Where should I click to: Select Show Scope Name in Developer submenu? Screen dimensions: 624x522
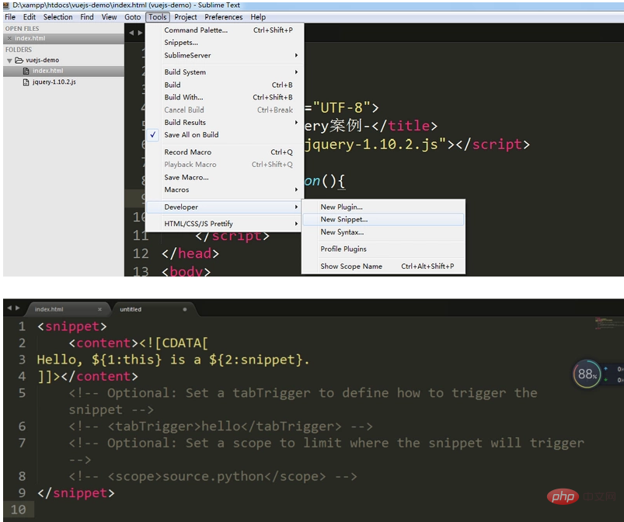383,266
